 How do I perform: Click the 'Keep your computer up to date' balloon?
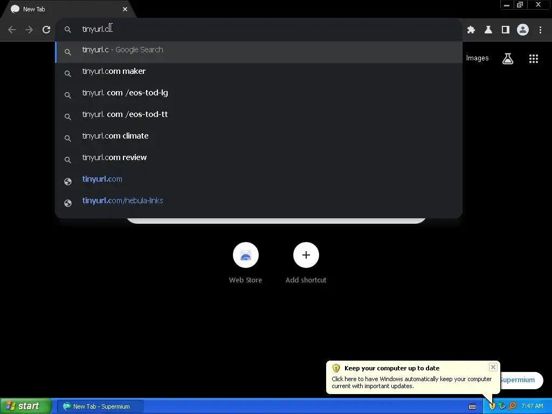(412, 377)
